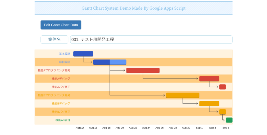Click the 機能AB統合 row label
The image size is (267, 135).
63,120
